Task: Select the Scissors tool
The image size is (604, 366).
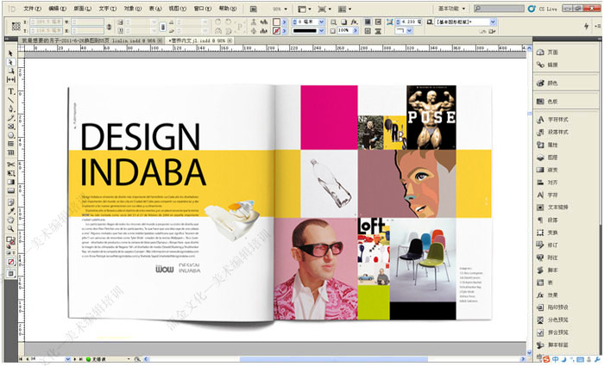Action: point(10,164)
